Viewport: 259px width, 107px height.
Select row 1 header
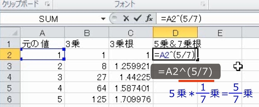pyautogui.click(x=10, y=44)
